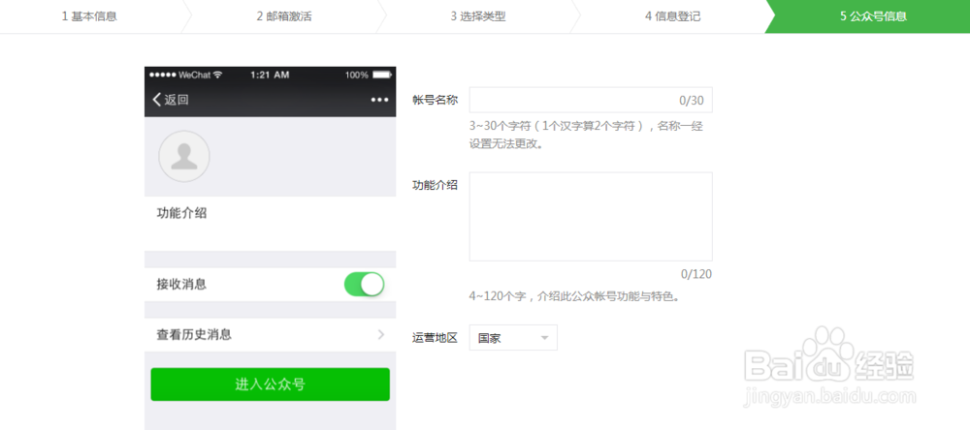The height and width of the screenshot is (430, 970).
Task: Click the back arrow 返回 in phone preview
Action: click(170, 100)
